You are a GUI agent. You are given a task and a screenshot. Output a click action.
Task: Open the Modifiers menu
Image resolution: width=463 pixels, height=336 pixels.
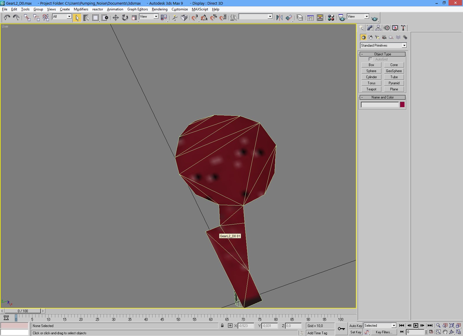point(81,9)
